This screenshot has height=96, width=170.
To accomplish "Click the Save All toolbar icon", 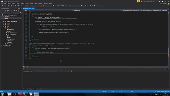I will (15, 6).
